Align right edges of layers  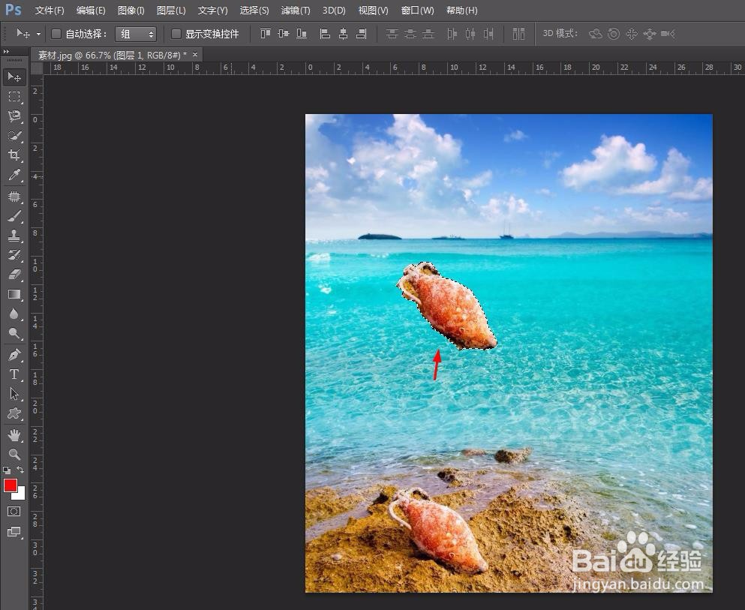(x=361, y=34)
